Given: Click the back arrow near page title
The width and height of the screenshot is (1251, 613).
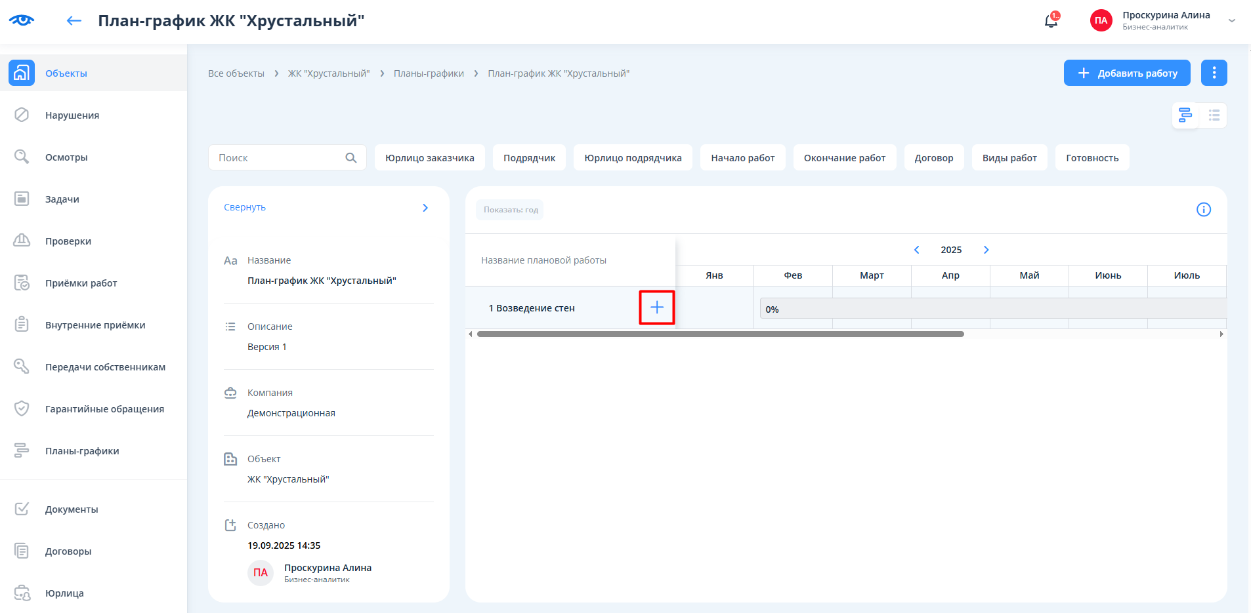Looking at the screenshot, I should click(74, 21).
